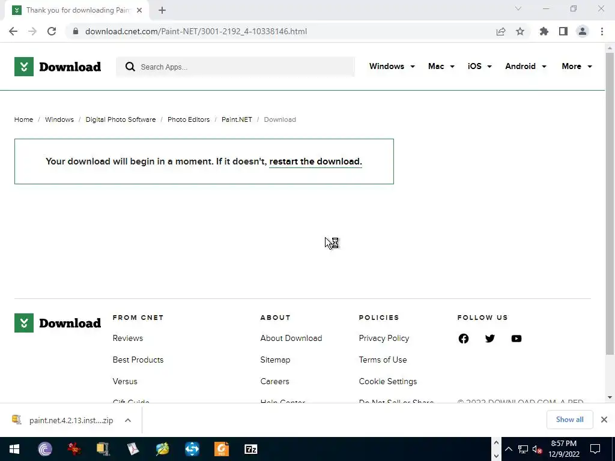Share this page via share icon
This screenshot has height=461, width=615.
coord(501,31)
